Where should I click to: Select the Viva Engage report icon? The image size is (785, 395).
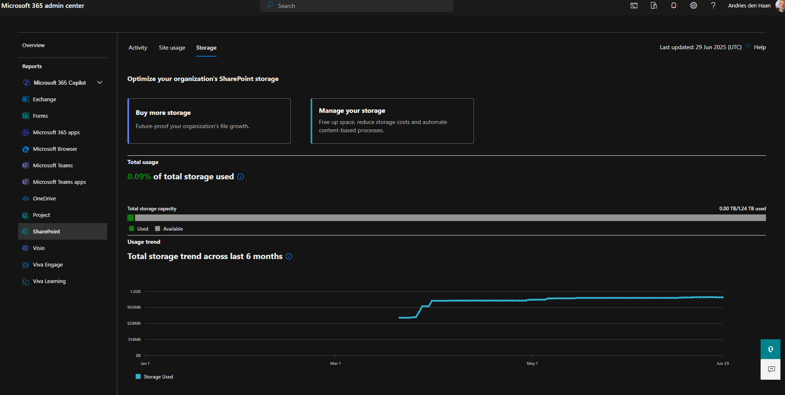[26, 264]
